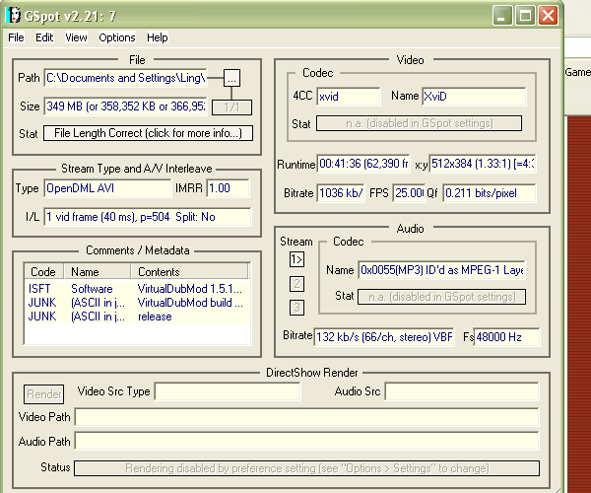Viewport: 591px width, 493px height.
Task: Click the Video Src Type field
Action: pyautogui.click(x=228, y=391)
